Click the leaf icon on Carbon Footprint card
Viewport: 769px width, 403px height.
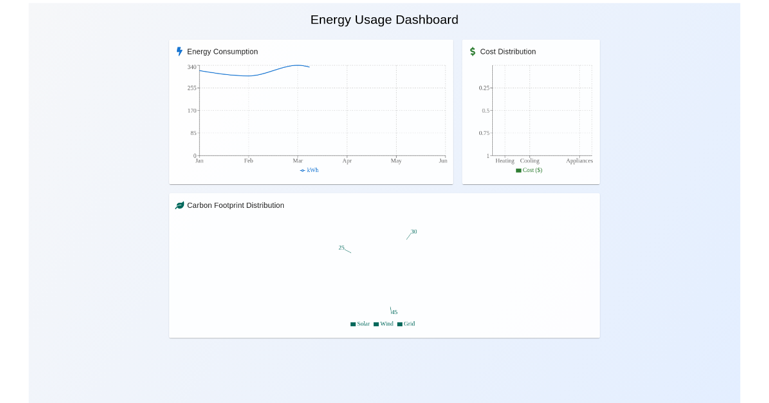click(179, 205)
